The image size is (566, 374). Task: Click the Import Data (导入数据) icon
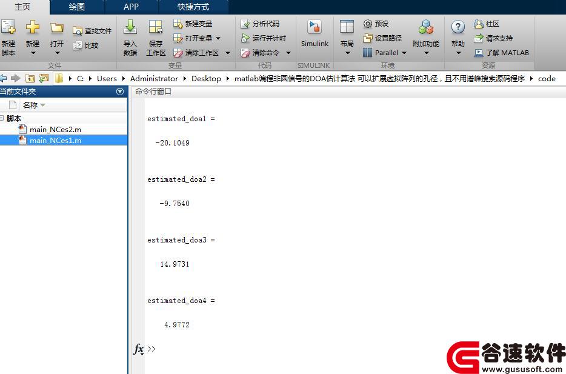click(x=130, y=27)
